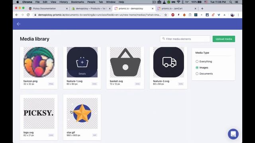Click the browser address bar URL
255x143 pixels.
[x=99, y=15]
